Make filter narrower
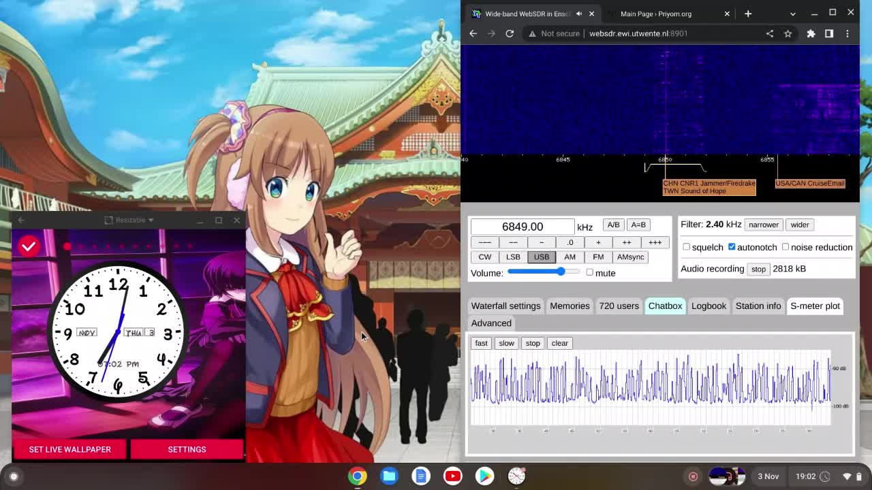 pos(764,225)
